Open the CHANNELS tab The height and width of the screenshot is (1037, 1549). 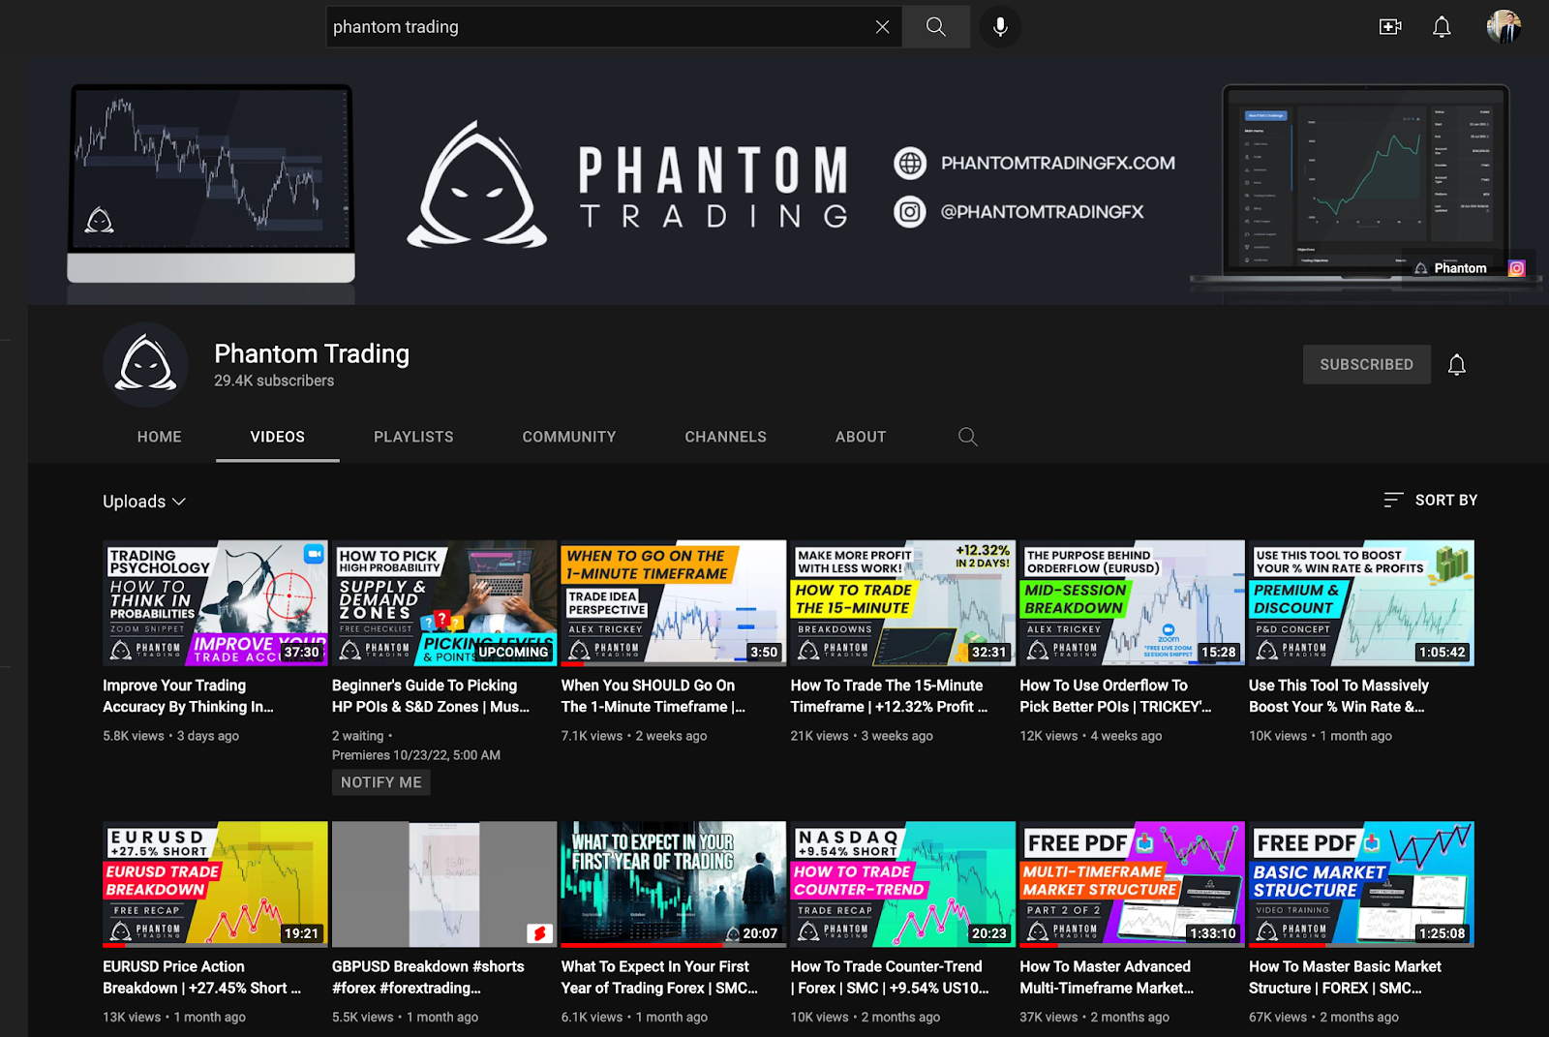(x=726, y=437)
